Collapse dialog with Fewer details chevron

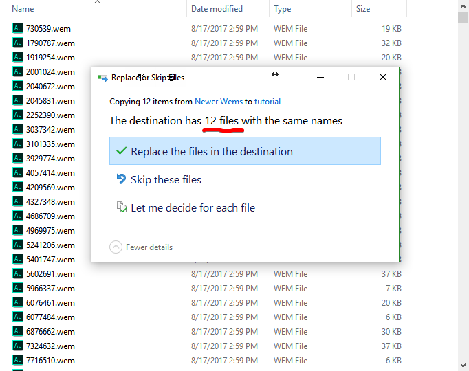[116, 247]
